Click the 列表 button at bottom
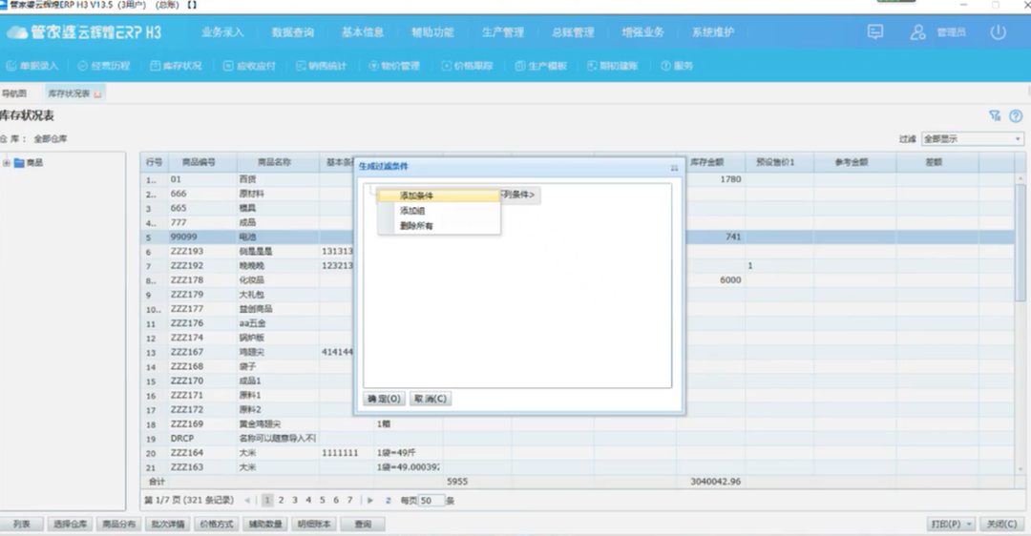 22,525
